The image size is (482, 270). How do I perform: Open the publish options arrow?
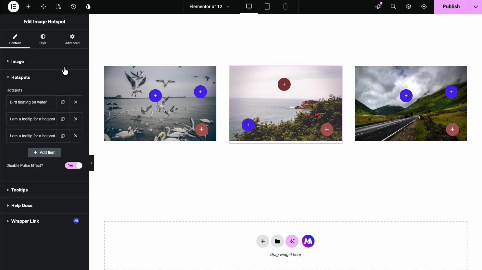476,6
